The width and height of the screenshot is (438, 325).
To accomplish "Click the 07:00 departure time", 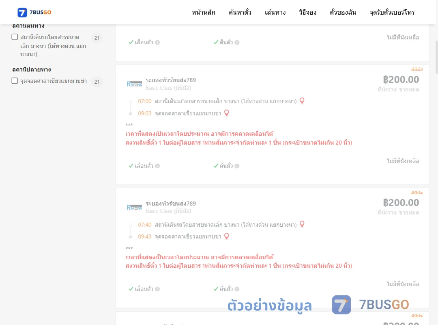I will 145,101.
